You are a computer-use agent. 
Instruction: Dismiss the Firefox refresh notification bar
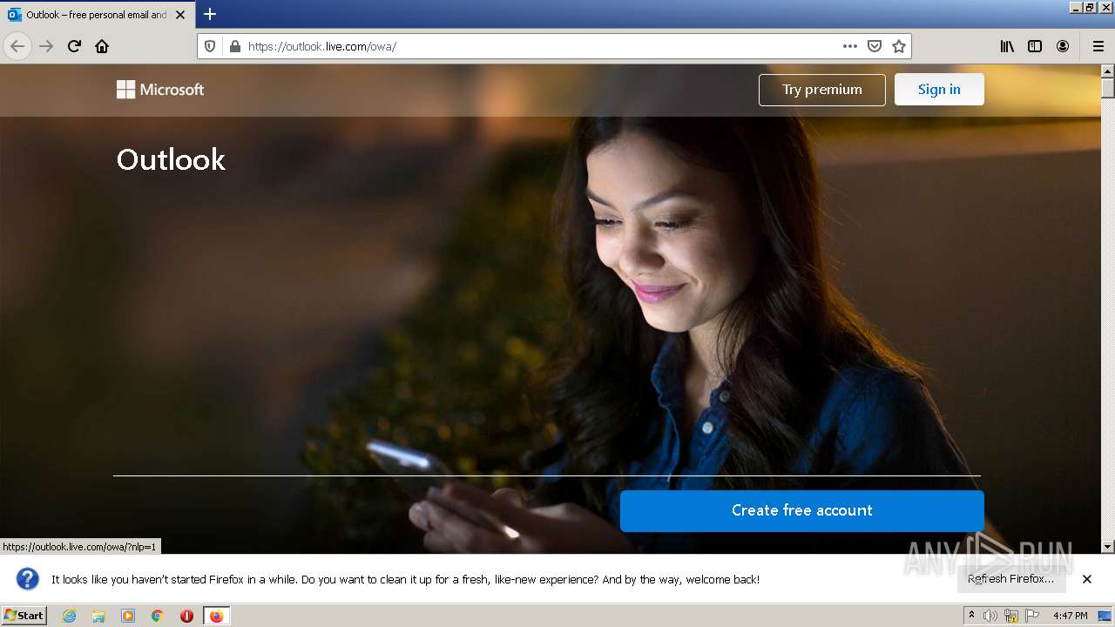click(x=1087, y=579)
